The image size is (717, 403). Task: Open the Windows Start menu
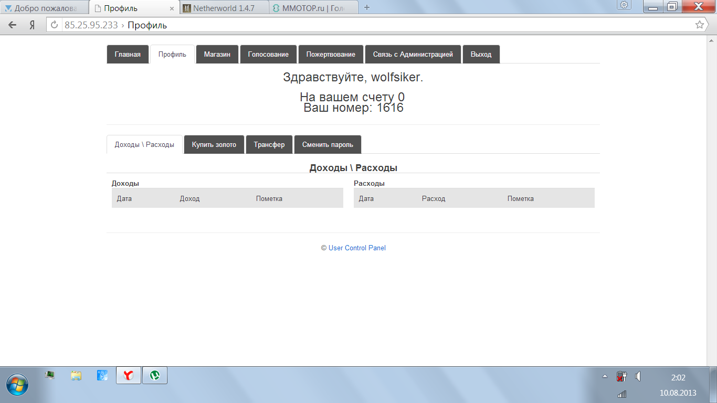click(x=17, y=385)
